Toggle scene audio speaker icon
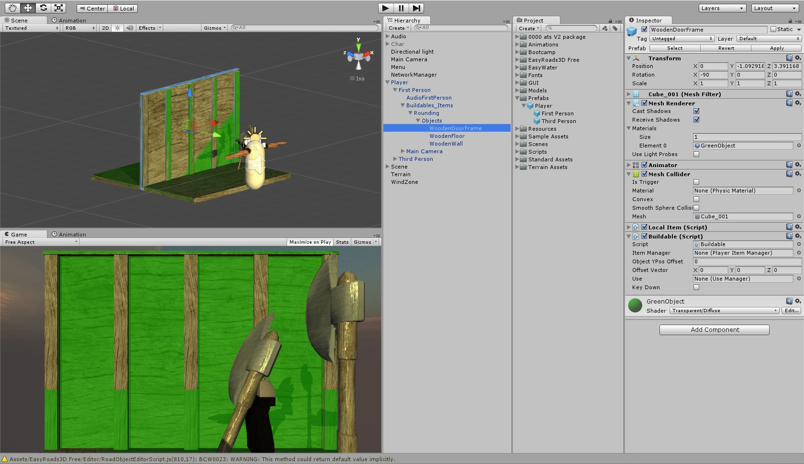The width and height of the screenshot is (804, 464). coord(130,28)
